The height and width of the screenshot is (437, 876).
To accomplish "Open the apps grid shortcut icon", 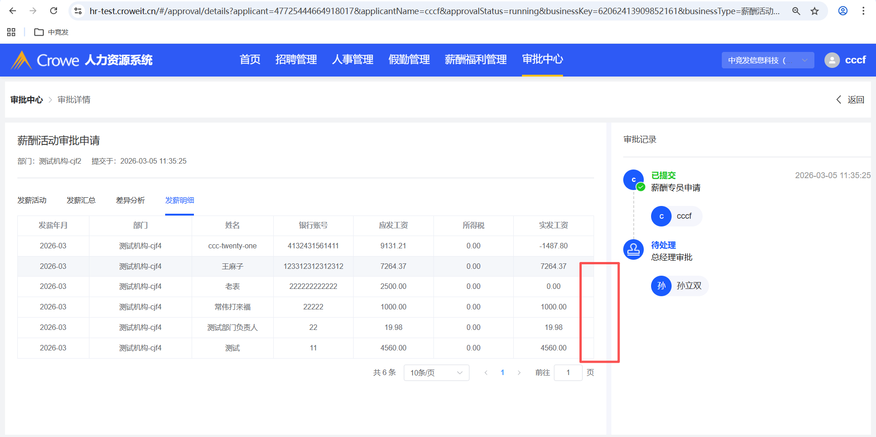I will tap(11, 32).
